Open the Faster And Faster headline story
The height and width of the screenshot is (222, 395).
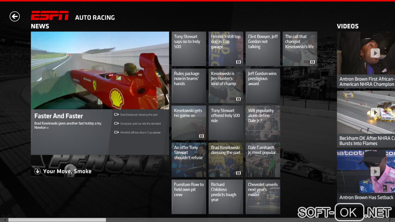(58, 116)
